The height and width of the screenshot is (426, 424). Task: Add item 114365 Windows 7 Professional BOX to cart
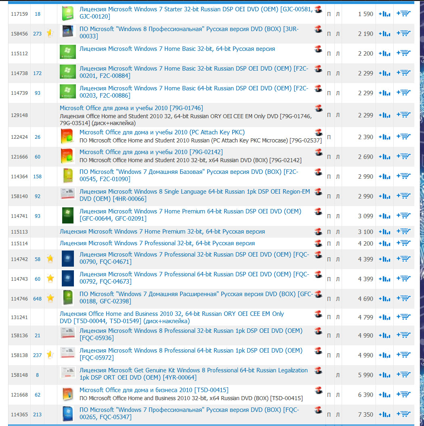pos(403,414)
